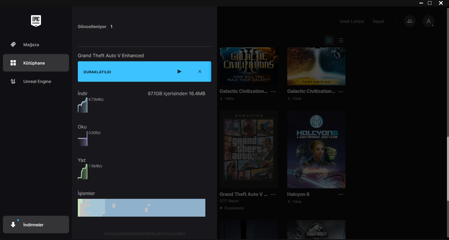Open the friends list icon
Viewport: 449px width, 240px height.
[x=410, y=21]
